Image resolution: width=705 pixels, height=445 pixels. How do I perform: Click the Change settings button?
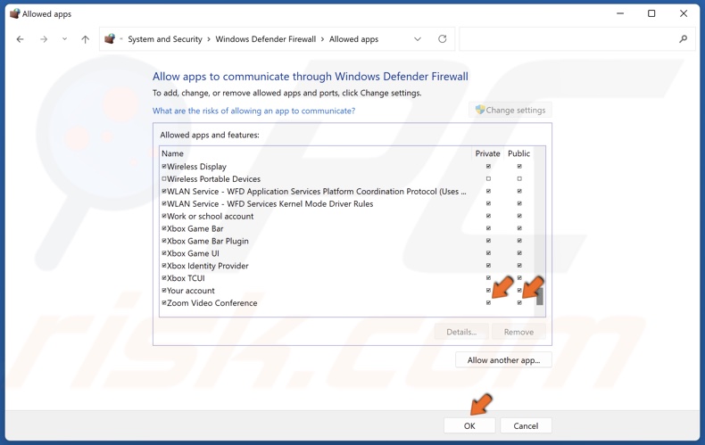pos(510,110)
